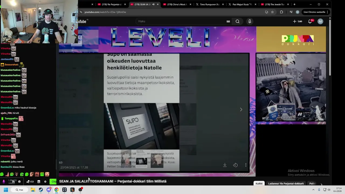Close the China's Most tab

(190, 4)
